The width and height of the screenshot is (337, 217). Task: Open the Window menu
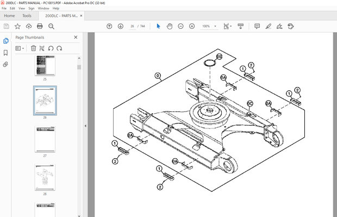point(43,8)
